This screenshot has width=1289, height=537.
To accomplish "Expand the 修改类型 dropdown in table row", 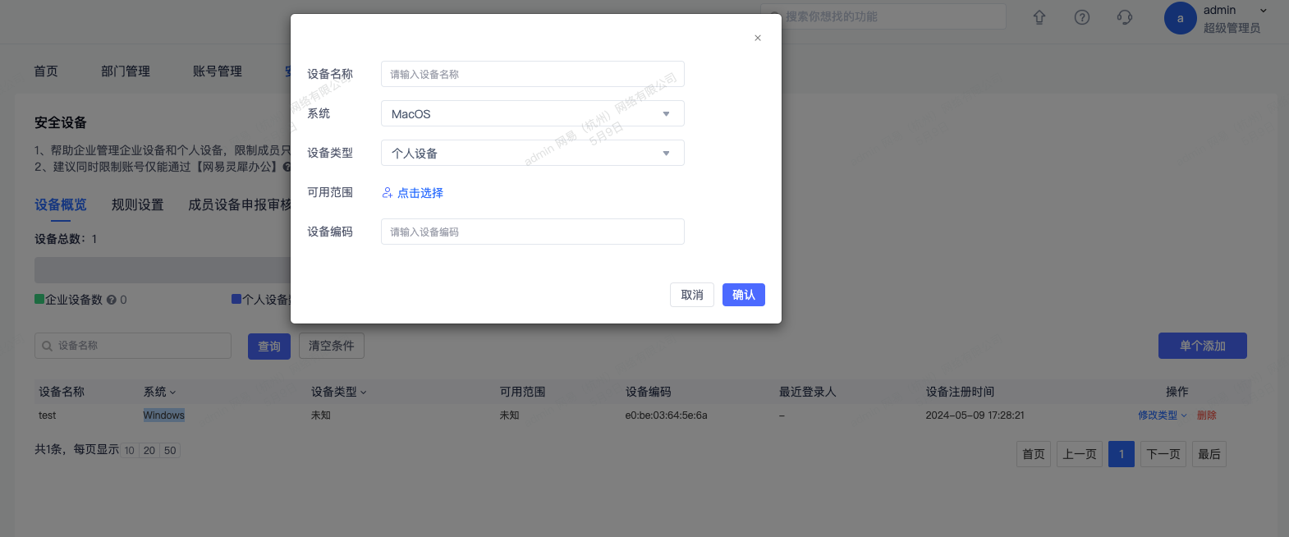I will [1162, 415].
